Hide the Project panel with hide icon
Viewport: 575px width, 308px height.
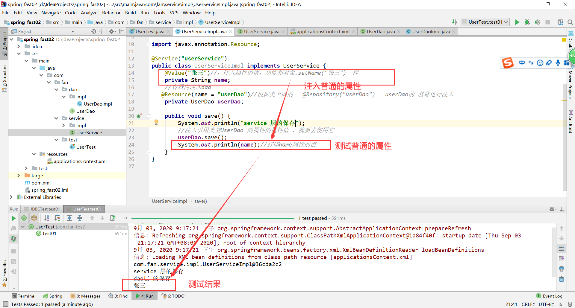click(121, 31)
